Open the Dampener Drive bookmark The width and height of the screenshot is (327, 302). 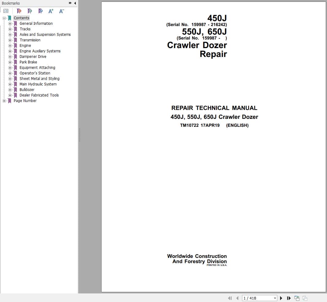click(33, 57)
